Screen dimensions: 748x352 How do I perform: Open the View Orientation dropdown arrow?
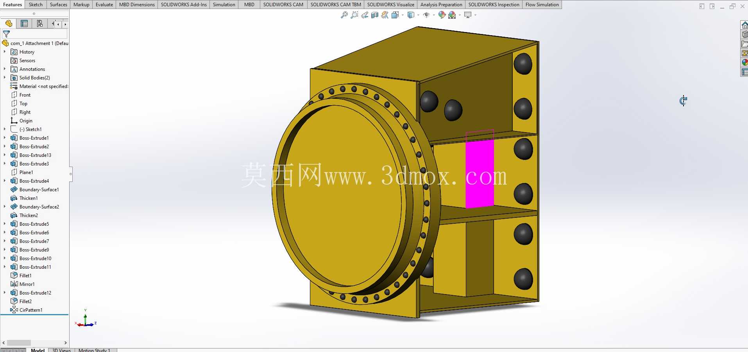tap(403, 15)
